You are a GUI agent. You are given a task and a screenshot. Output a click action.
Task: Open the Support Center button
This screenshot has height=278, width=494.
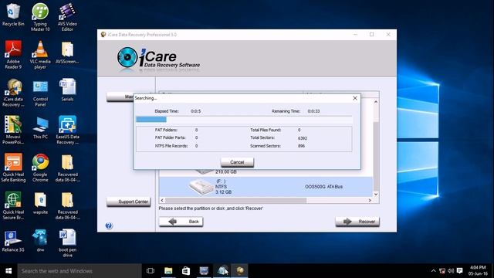tap(129, 202)
